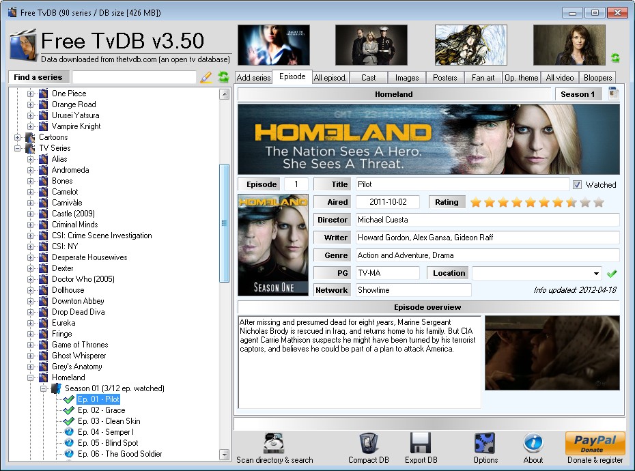Select Ep. 02 - Grace episode
The width and height of the screenshot is (635, 471).
[101, 410]
